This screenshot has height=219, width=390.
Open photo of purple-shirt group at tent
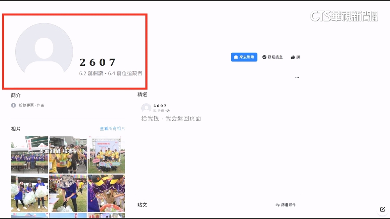(x=30, y=154)
